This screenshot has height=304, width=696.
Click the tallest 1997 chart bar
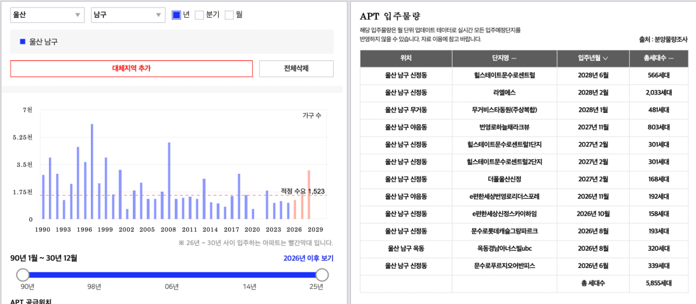point(92,171)
